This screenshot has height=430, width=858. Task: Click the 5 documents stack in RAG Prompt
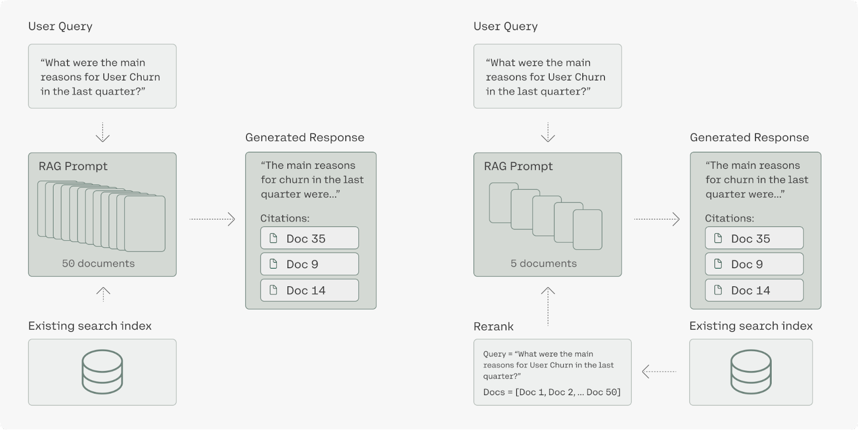pyautogui.click(x=546, y=216)
